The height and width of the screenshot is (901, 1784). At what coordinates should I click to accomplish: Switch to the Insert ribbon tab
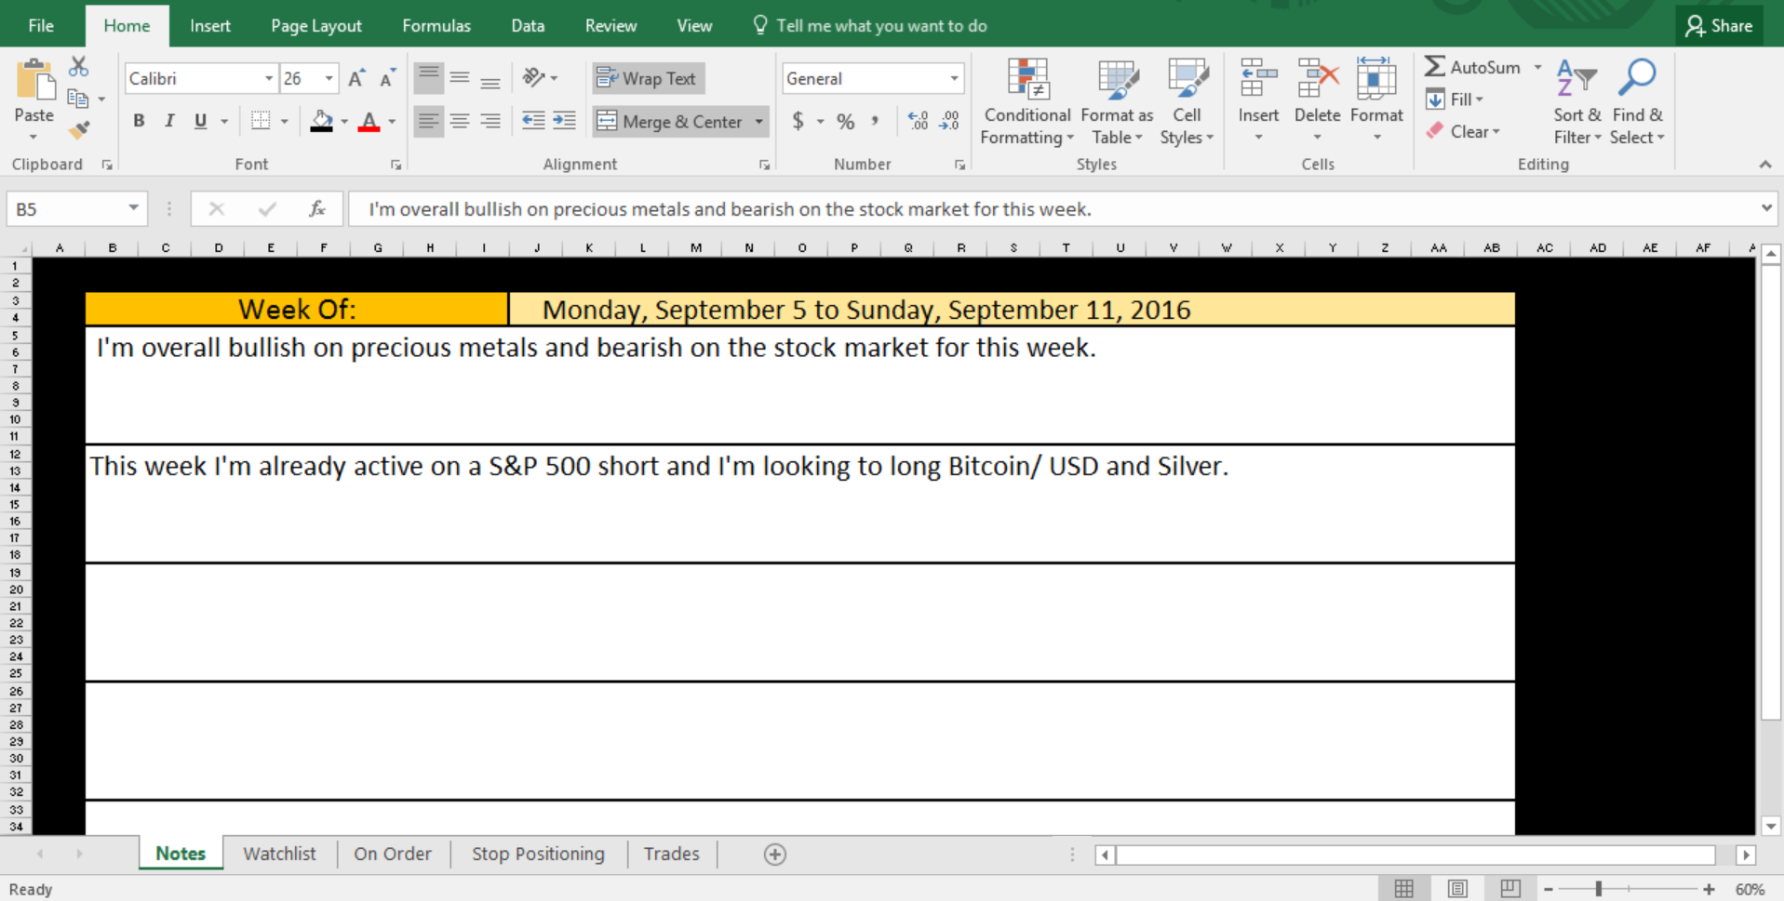(x=210, y=26)
